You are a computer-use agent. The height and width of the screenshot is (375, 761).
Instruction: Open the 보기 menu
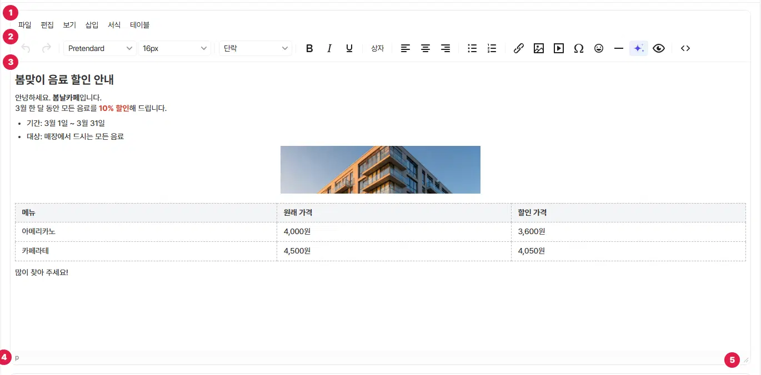69,25
